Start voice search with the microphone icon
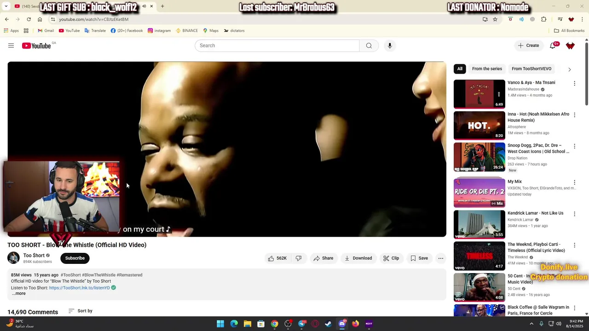This screenshot has width=589, height=331. coord(390,46)
